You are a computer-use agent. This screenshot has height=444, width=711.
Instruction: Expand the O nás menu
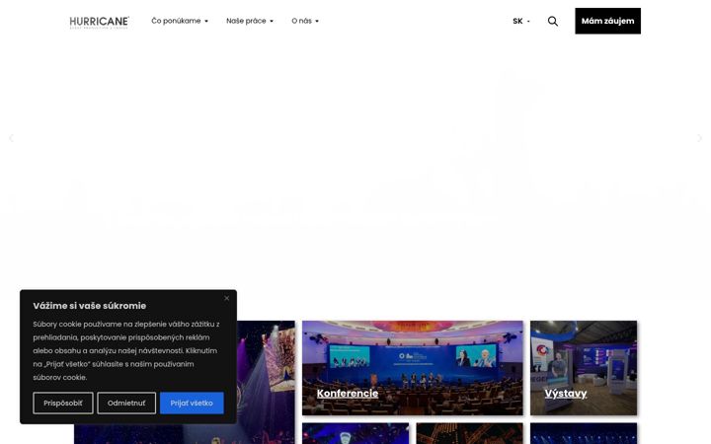tap(305, 21)
